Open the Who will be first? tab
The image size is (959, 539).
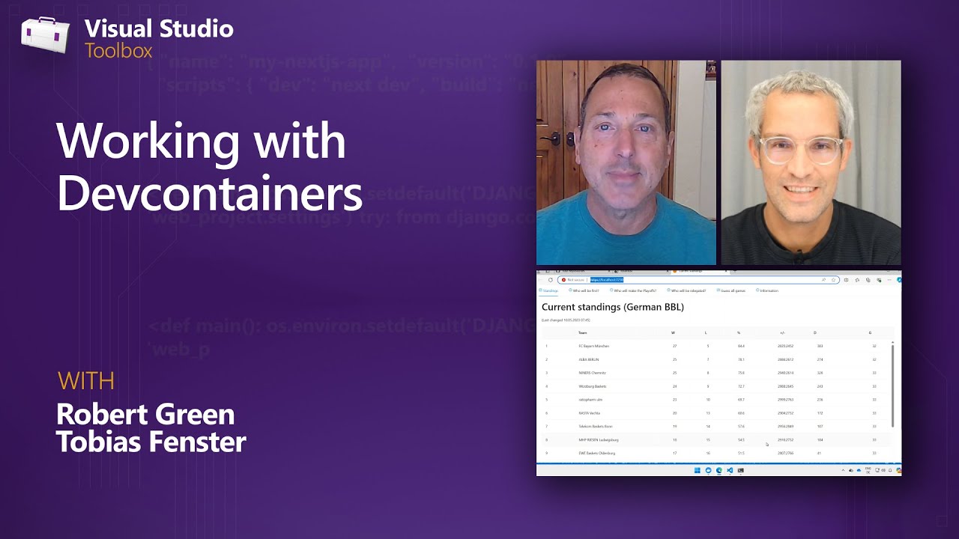pos(584,290)
